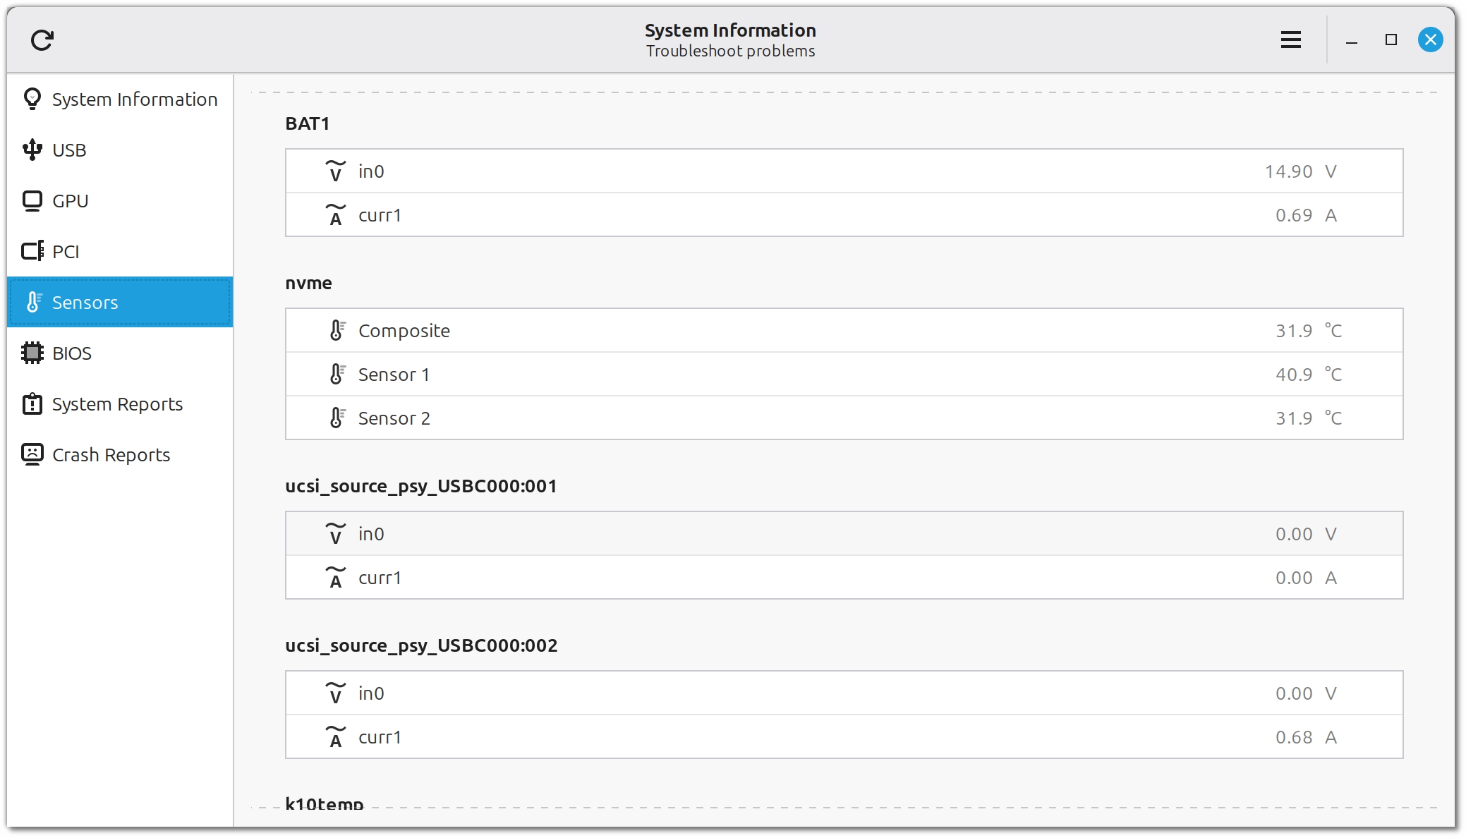Select the BAT1 curr1 current row
This screenshot has height=838, width=1466.
(844, 215)
